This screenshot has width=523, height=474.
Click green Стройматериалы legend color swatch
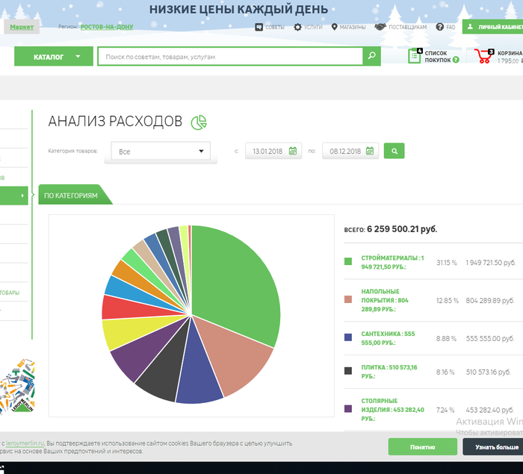coord(348,261)
